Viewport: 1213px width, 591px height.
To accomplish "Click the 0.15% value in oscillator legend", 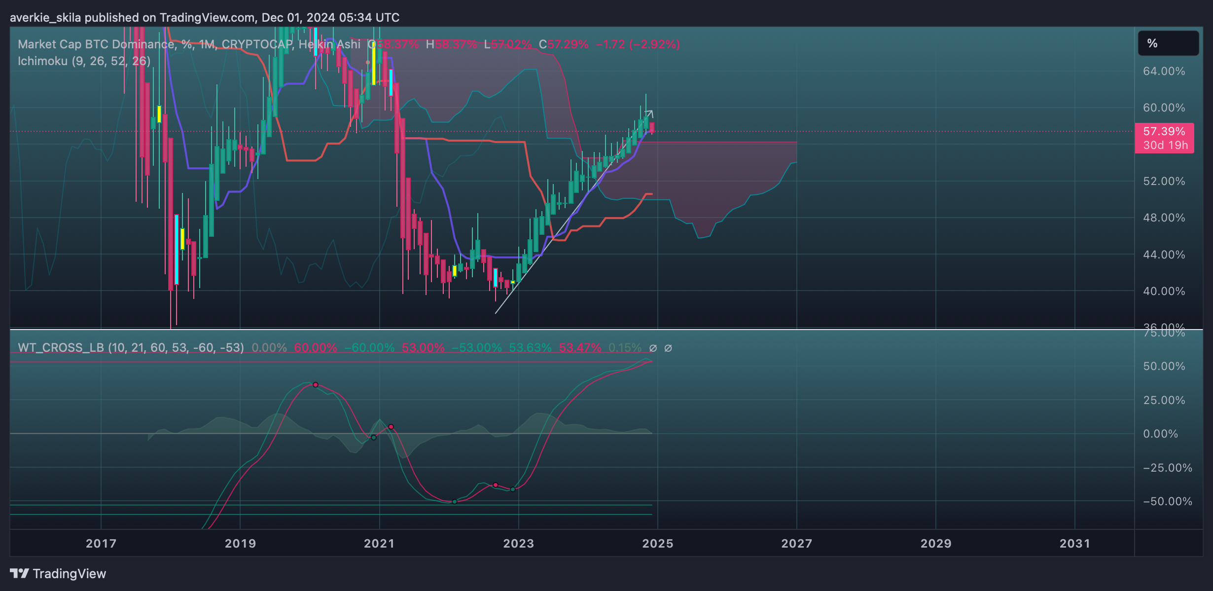I will 625,348.
